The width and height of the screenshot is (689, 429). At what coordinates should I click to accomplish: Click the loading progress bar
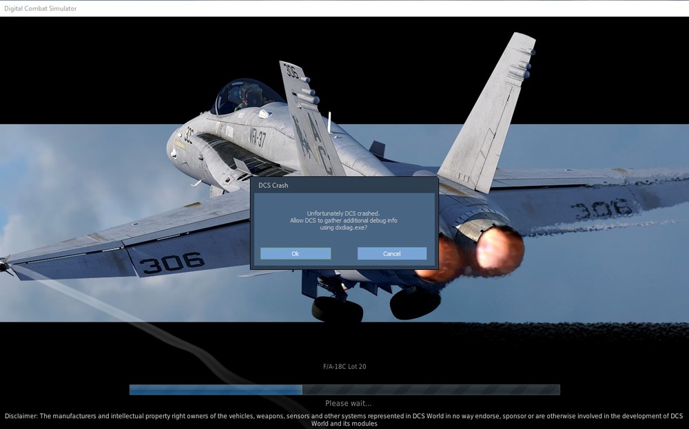[344, 389]
